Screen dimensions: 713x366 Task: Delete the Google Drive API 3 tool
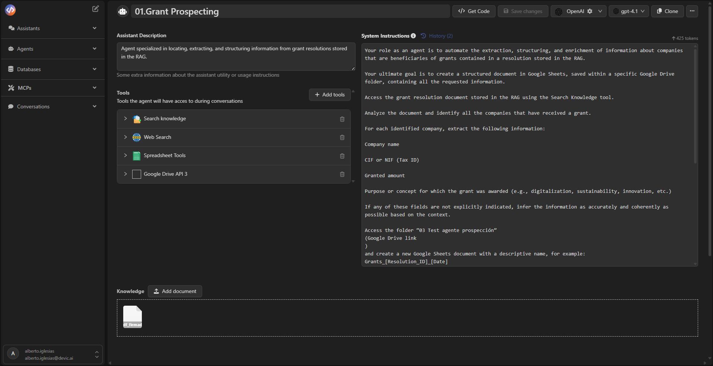tap(342, 174)
